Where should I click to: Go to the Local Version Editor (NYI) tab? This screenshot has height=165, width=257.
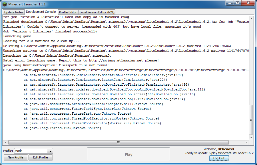click(97, 12)
